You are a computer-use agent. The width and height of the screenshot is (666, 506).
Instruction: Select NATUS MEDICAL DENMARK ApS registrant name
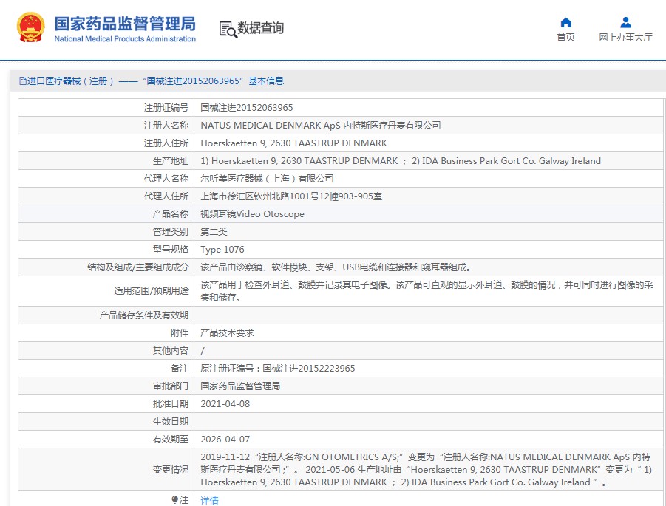(321, 126)
